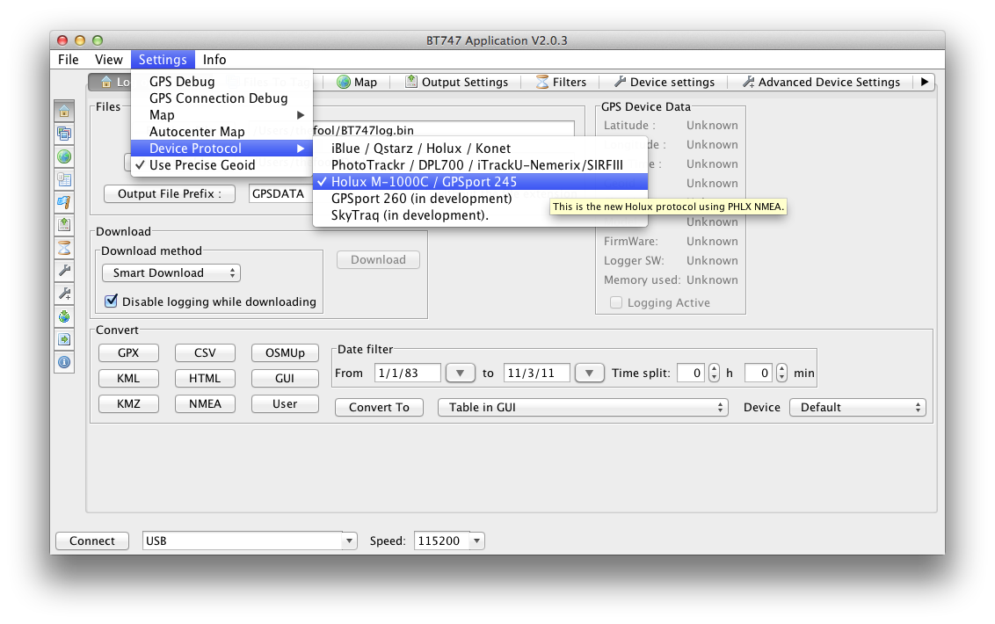This screenshot has width=995, height=624.
Task: Focus the From date field 1/1/83
Action: pos(407,373)
